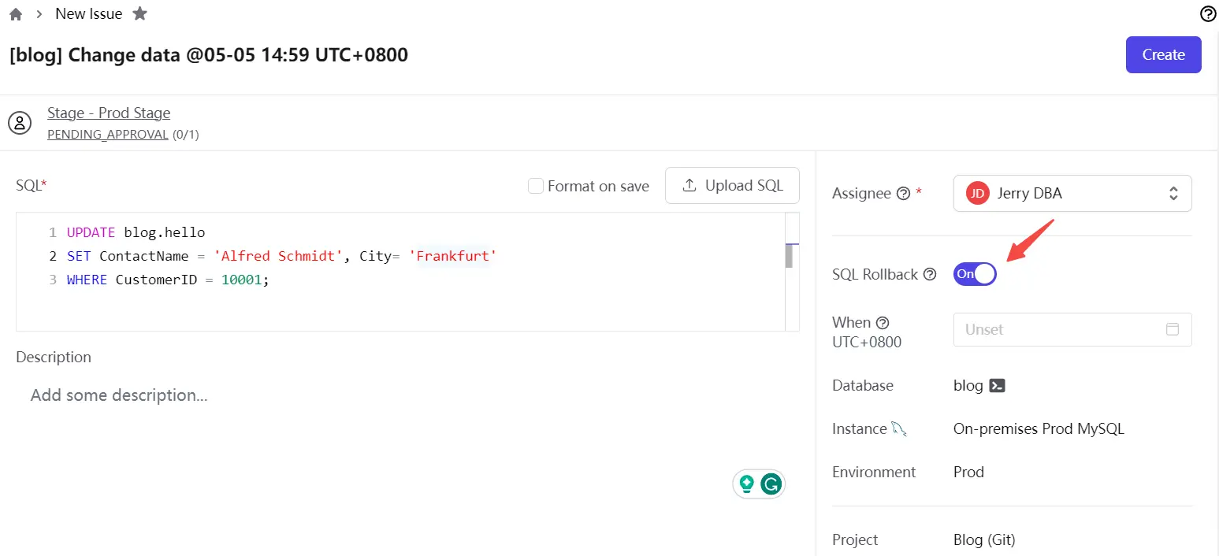Click the home icon in breadcrumb

[16, 14]
